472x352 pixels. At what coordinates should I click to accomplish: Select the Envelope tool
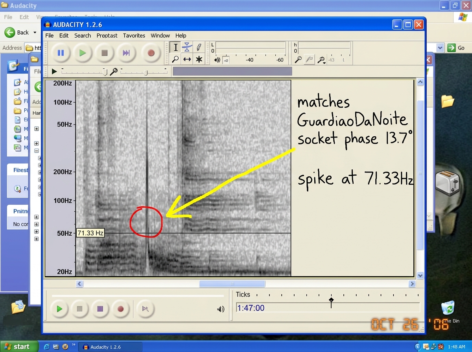(187, 47)
